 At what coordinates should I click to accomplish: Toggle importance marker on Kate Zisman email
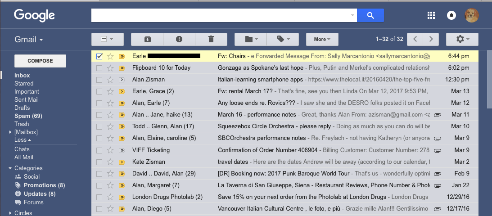point(122,162)
